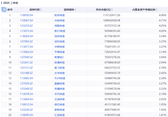Open bond code 113675.SH
This screenshot has height=117, width=168.
[x=27, y=31]
